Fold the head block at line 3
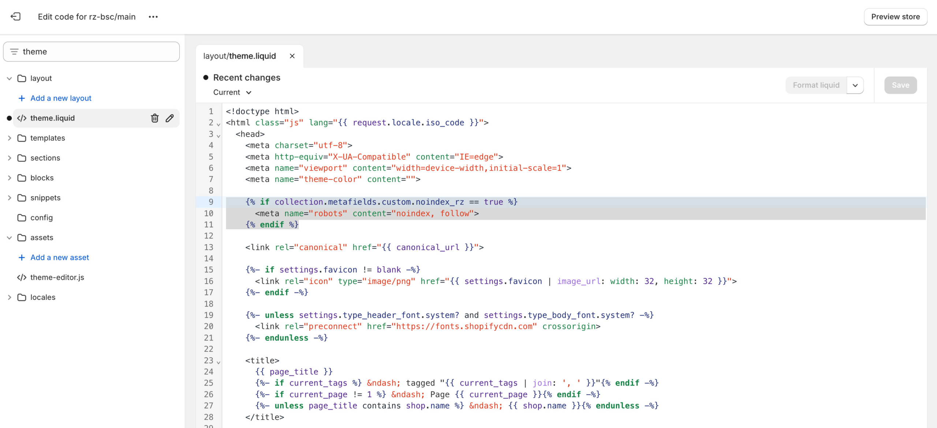 pyautogui.click(x=219, y=136)
